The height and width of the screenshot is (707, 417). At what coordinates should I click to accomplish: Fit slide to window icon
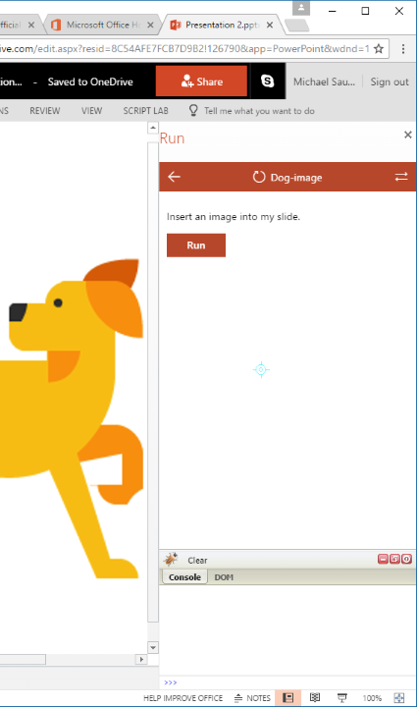point(399,697)
